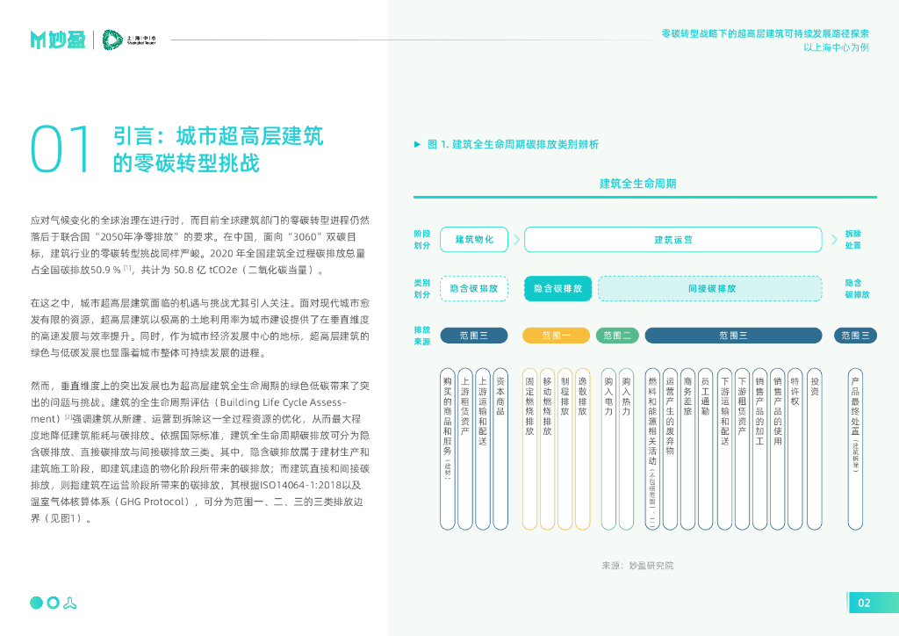Click the 拆除处置 stage label

point(853,240)
